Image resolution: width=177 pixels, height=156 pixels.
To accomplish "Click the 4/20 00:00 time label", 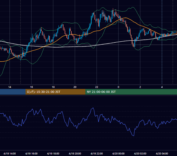I will [118, 153].
